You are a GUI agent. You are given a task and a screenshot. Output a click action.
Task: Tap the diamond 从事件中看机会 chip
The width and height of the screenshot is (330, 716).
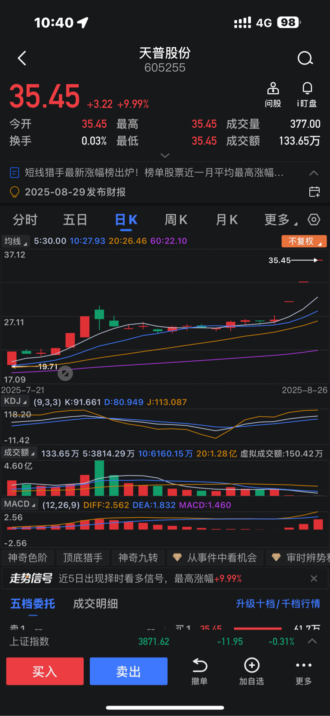click(214, 558)
